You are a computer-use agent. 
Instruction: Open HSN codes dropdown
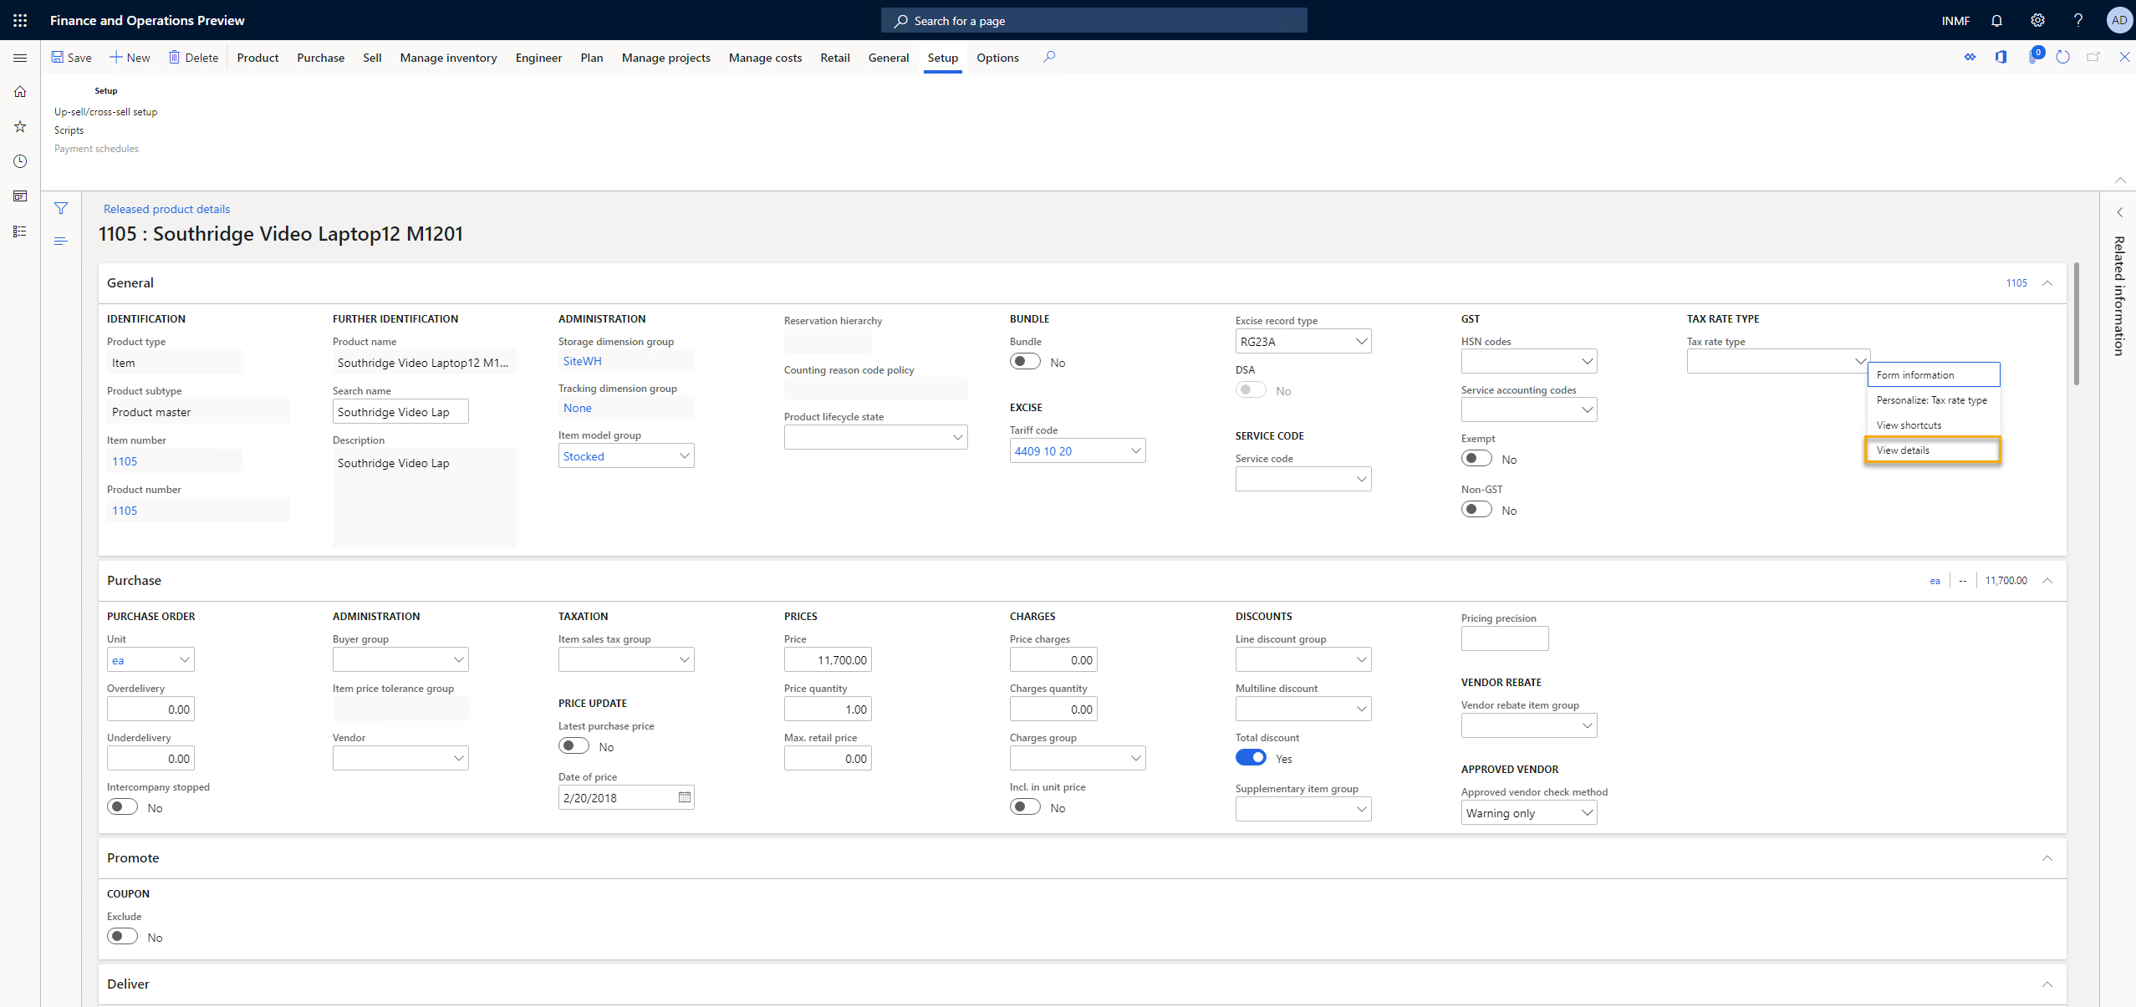tap(1587, 361)
